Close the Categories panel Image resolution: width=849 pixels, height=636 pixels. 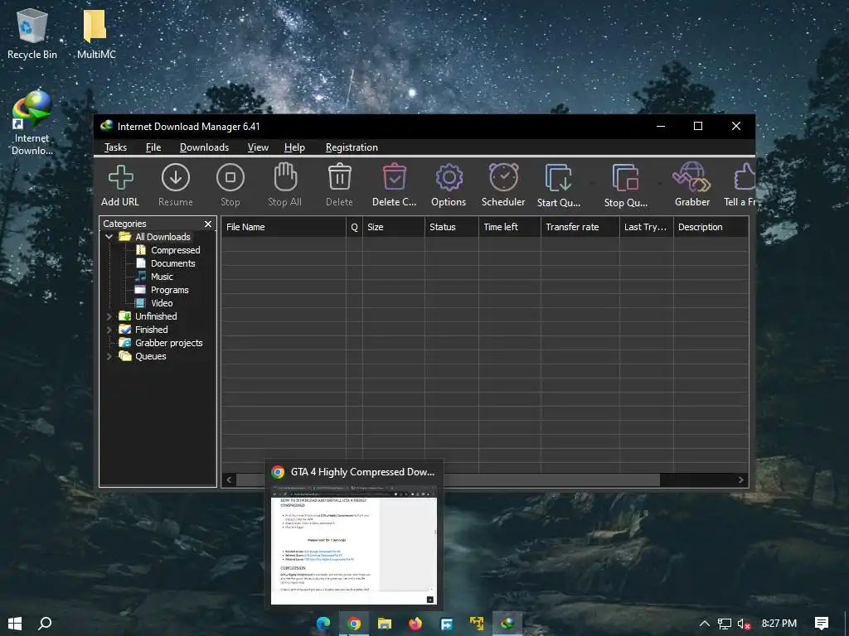(208, 224)
